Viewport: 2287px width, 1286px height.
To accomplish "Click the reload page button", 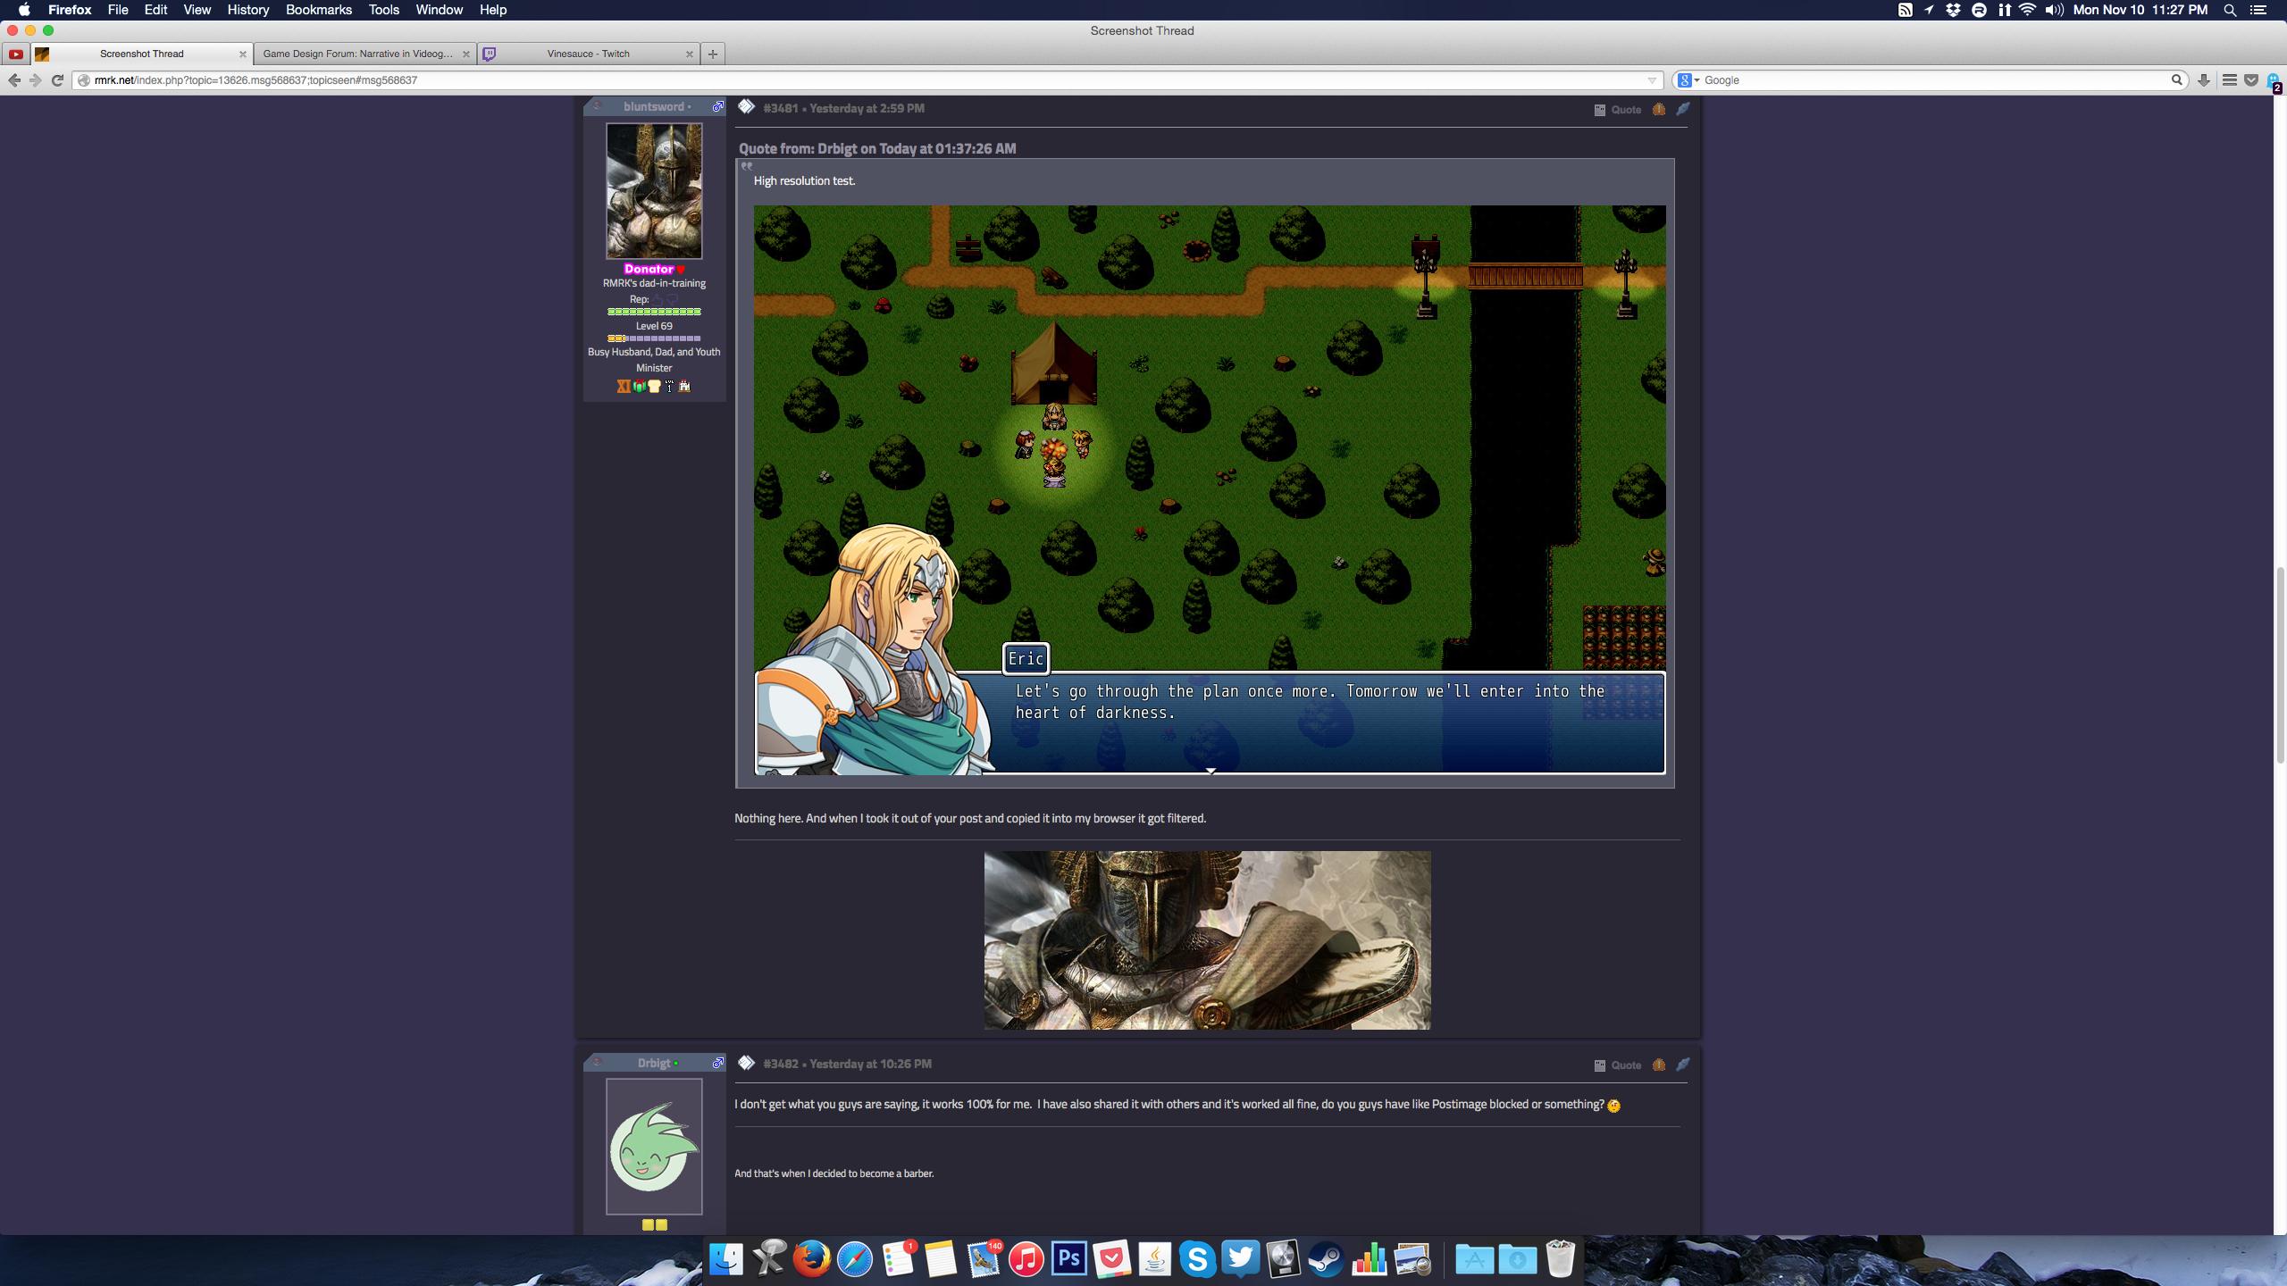I will (57, 80).
